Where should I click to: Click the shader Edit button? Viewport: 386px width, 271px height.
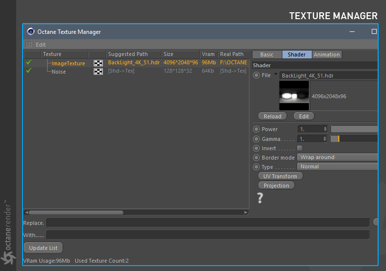coord(304,116)
